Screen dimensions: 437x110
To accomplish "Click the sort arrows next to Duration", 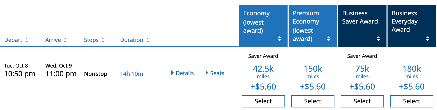I will [x=148, y=40].
